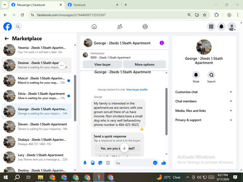Expand Privacy & support section
243x182 pixels.
pyautogui.click(x=204, y=120)
